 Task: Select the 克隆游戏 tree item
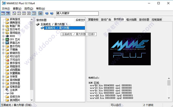15,67
